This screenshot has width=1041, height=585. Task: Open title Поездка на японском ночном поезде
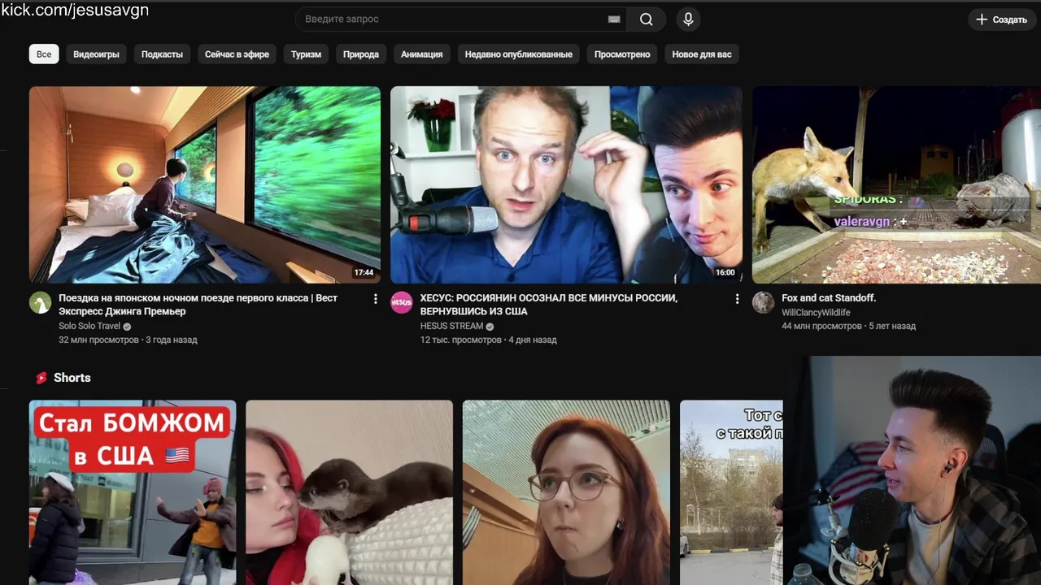click(x=198, y=305)
